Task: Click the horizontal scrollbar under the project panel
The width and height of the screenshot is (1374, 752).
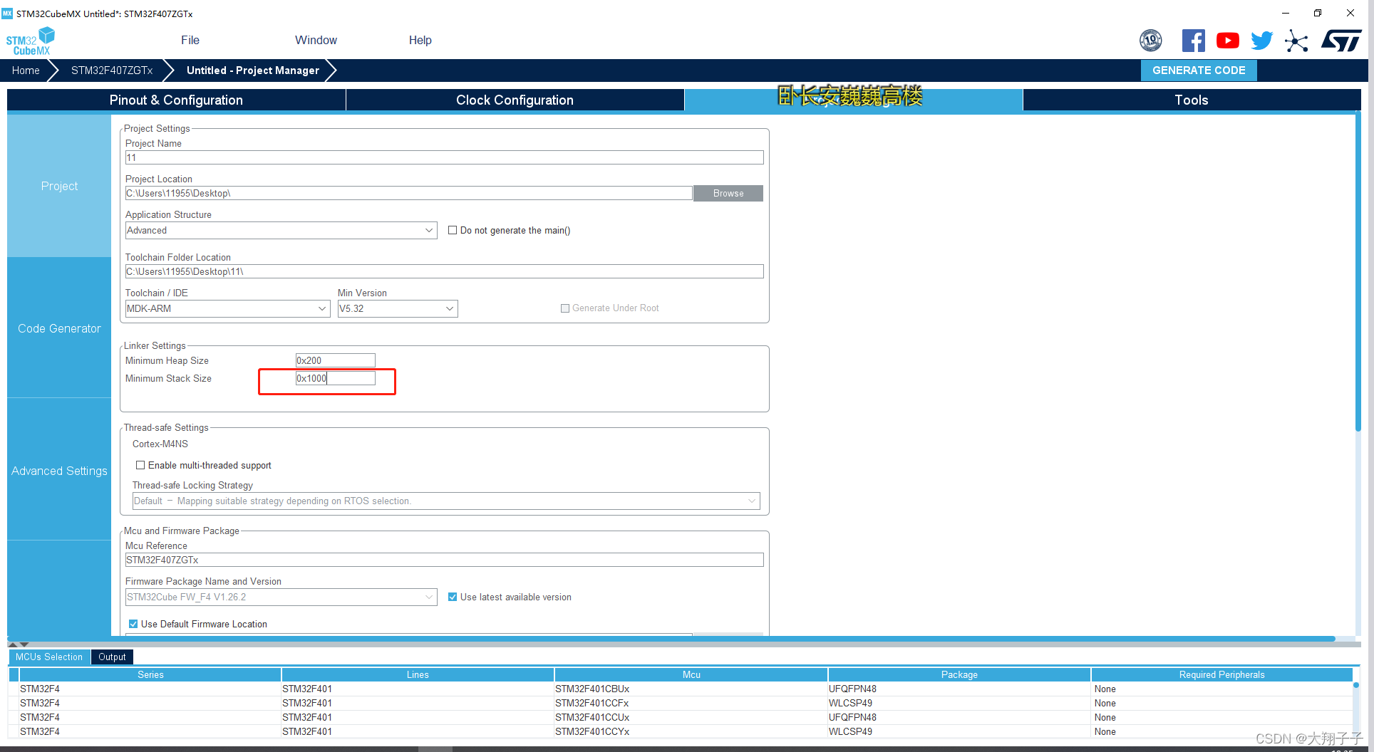Action: pos(671,639)
